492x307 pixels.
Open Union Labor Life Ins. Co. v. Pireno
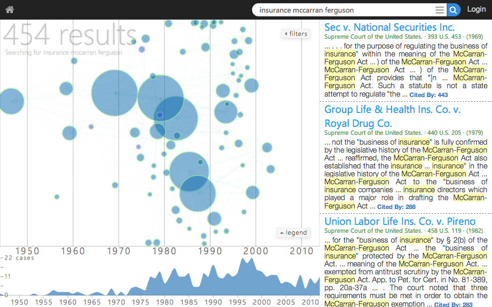click(x=400, y=221)
